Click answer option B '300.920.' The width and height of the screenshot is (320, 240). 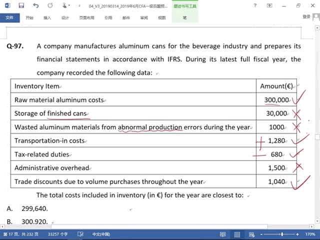coord(34,221)
